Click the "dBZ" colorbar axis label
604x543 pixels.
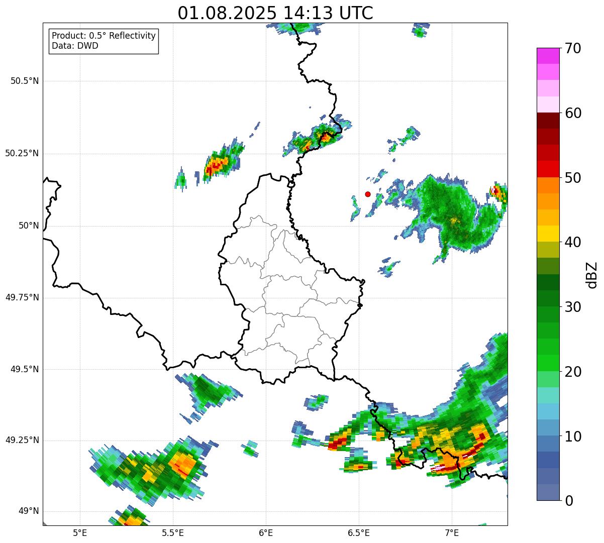point(592,274)
